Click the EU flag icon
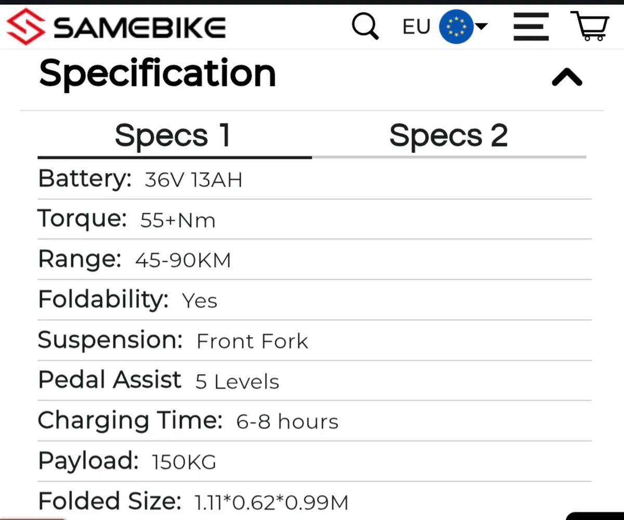This screenshot has width=624, height=520. click(x=454, y=27)
